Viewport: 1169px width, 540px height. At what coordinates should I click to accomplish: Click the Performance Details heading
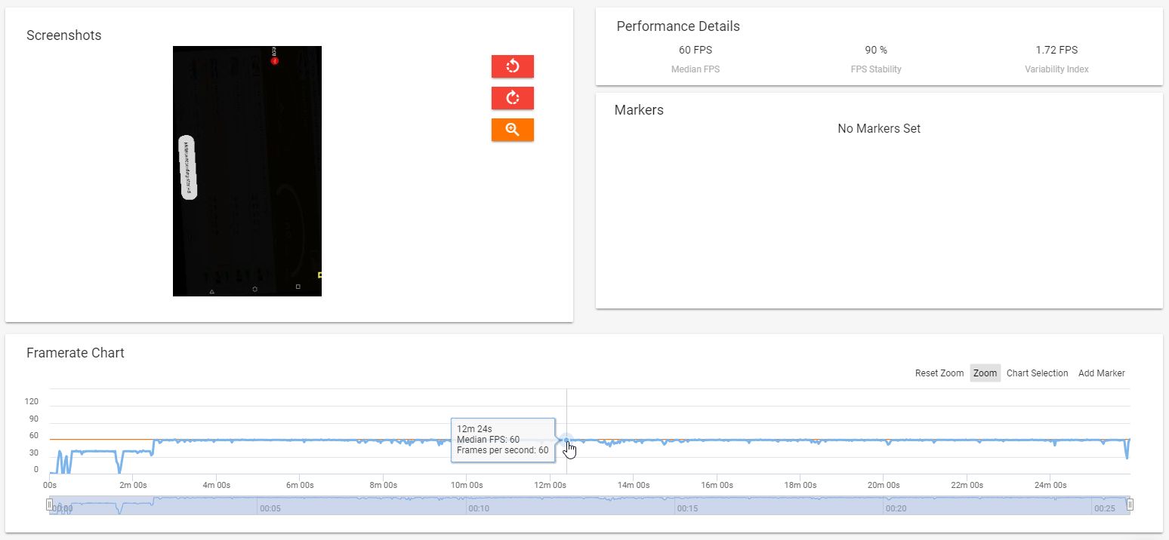click(678, 26)
